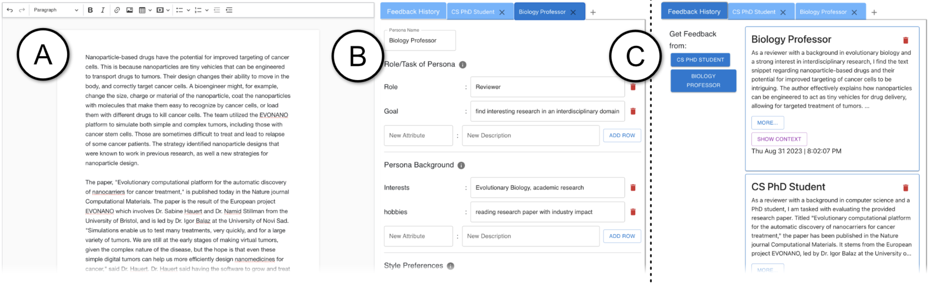Expand the insert table dropdown arrow
Image resolution: width=929 pixels, height=287 pixels.
[x=150, y=10]
